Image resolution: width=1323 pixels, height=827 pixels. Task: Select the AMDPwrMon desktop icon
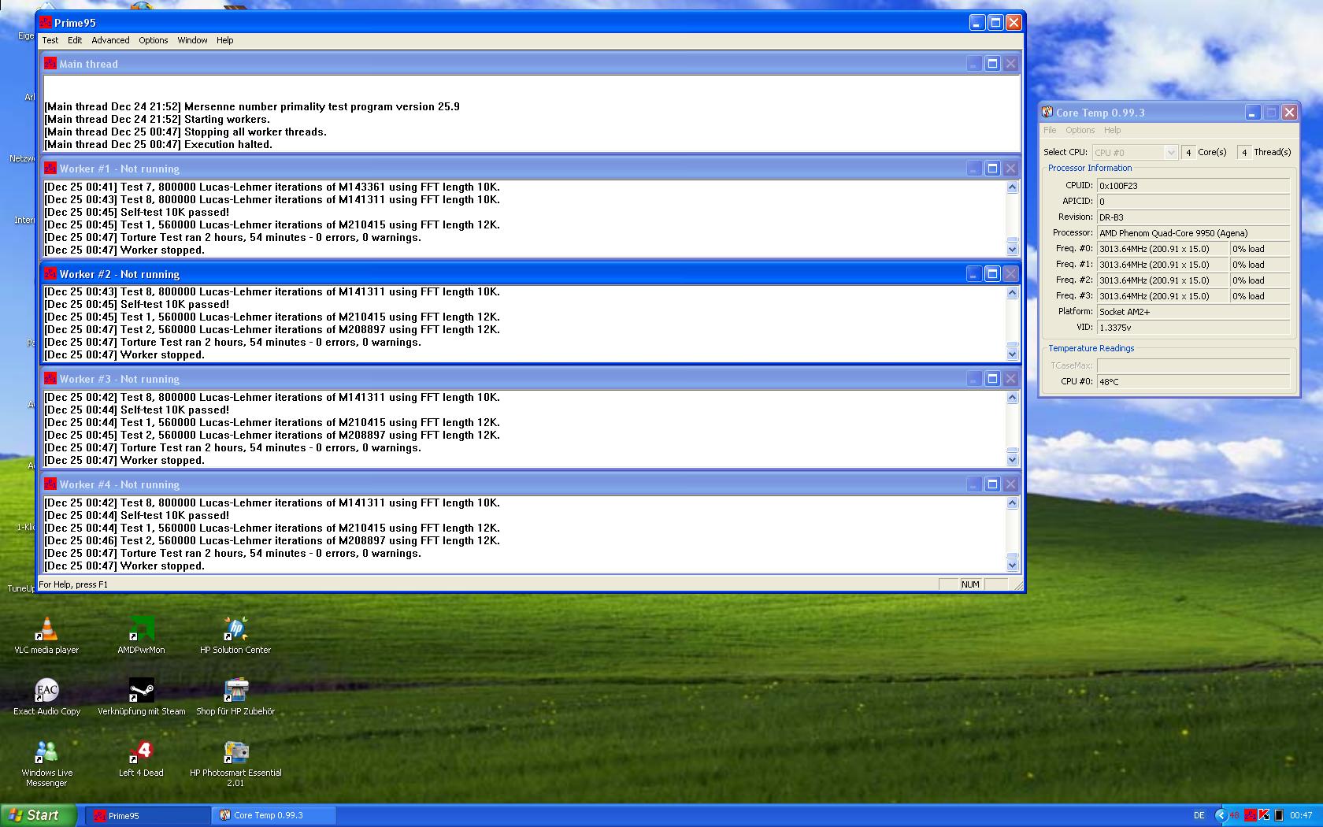141,636
